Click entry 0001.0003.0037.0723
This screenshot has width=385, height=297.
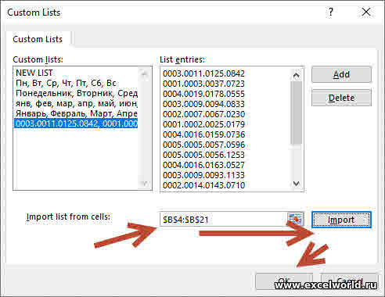[203, 84]
